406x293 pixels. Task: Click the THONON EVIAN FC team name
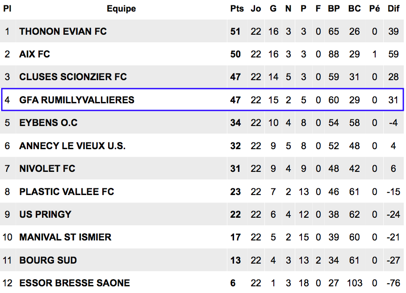63,32
